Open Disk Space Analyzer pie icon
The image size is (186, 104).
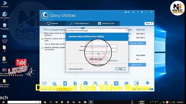(x=85, y=83)
